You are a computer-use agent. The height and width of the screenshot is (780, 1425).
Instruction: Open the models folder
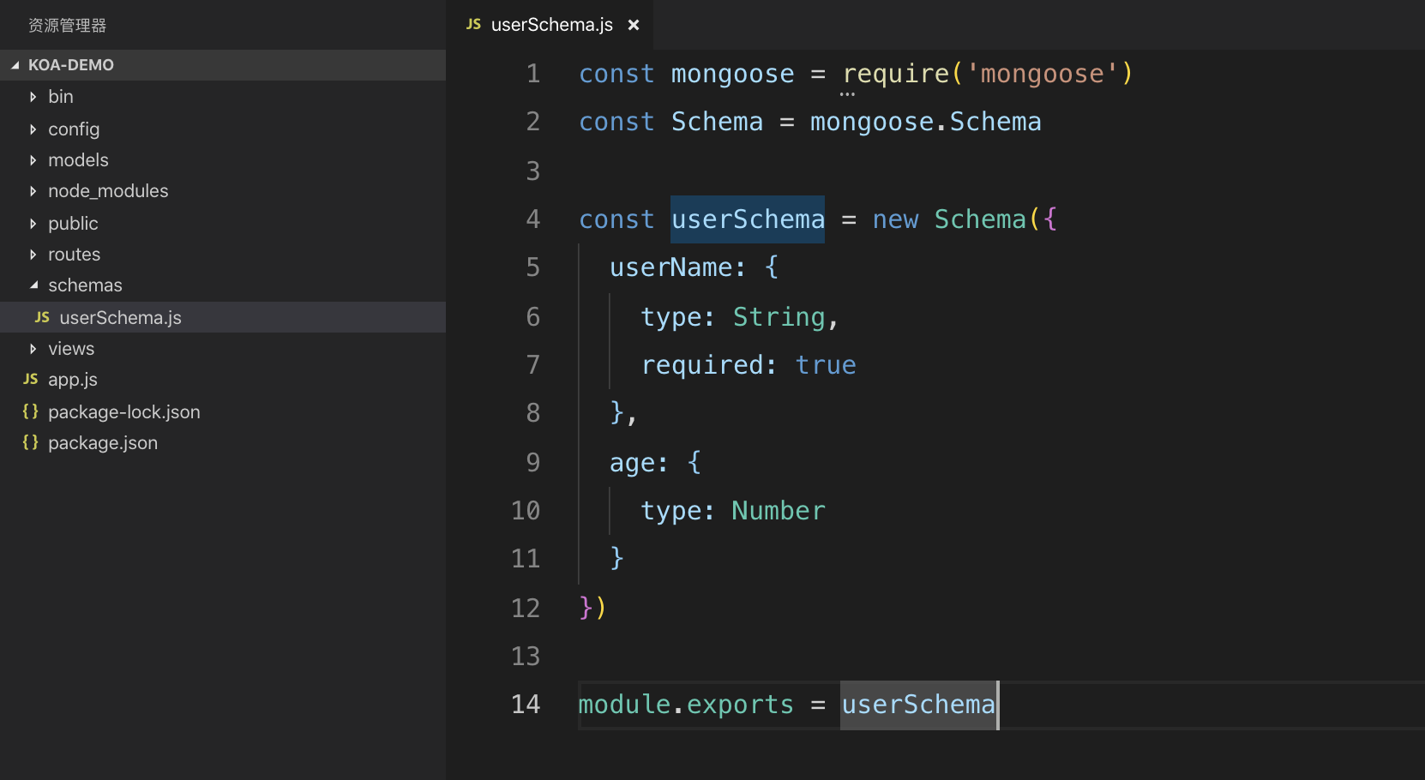78,160
